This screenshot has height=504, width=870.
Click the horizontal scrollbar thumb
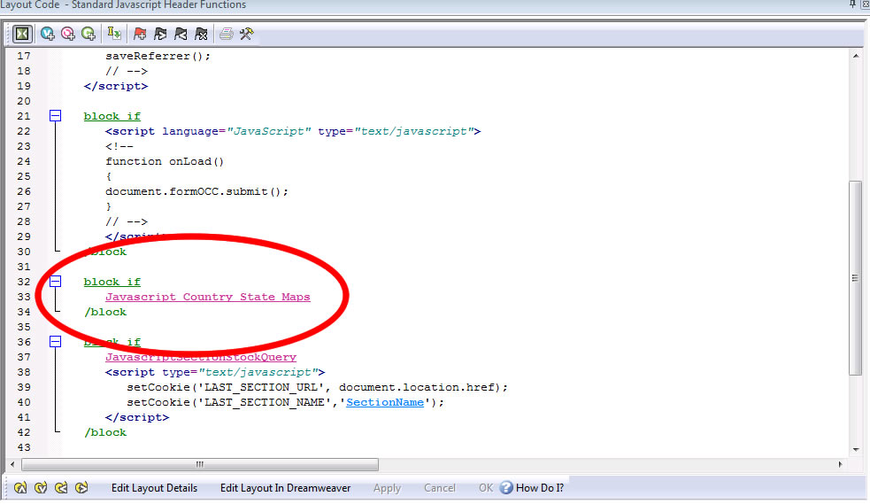pos(200,464)
